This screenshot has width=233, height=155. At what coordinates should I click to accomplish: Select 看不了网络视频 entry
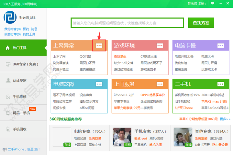(x=64, y=95)
